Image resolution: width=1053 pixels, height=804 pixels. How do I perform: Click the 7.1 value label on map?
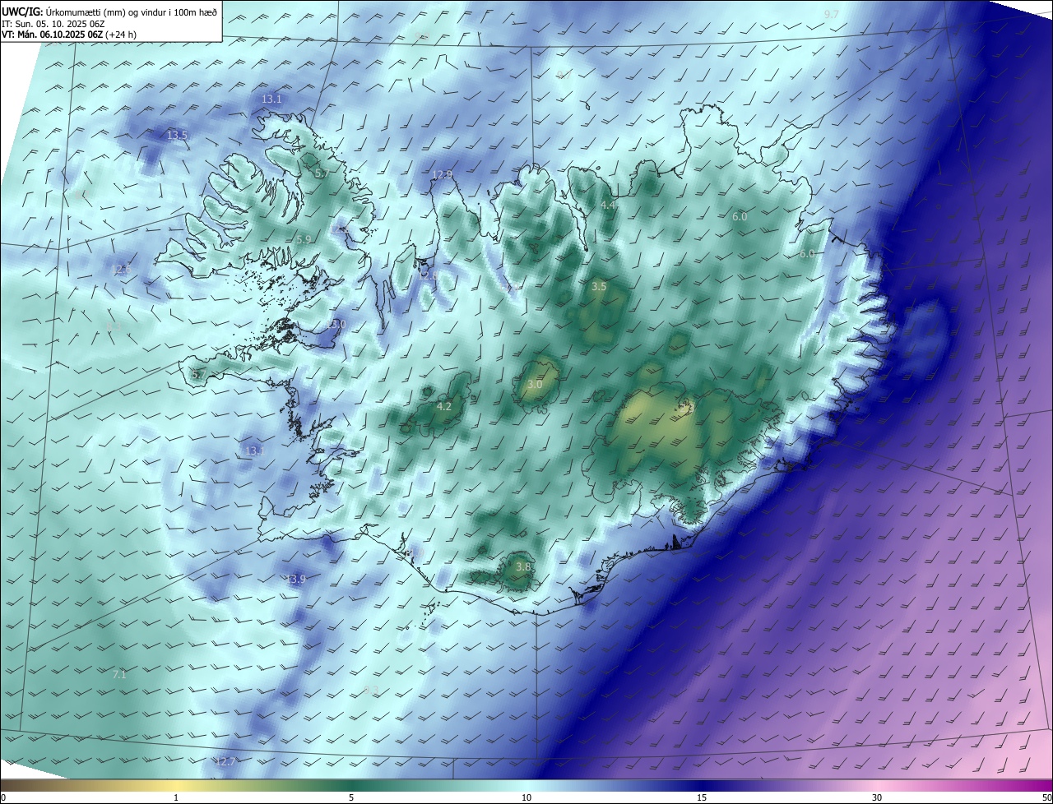tap(119, 674)
